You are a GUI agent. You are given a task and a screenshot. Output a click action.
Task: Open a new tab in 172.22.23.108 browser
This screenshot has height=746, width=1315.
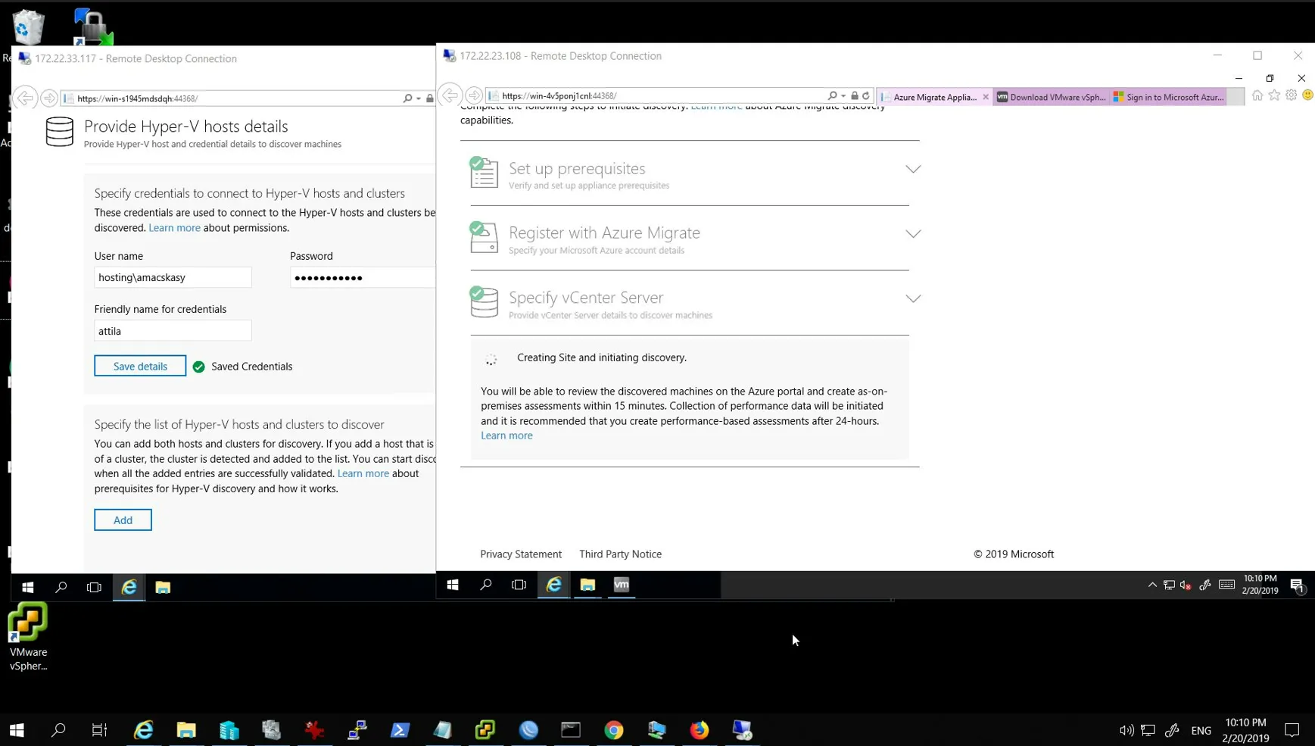[x=1236, y=97]
